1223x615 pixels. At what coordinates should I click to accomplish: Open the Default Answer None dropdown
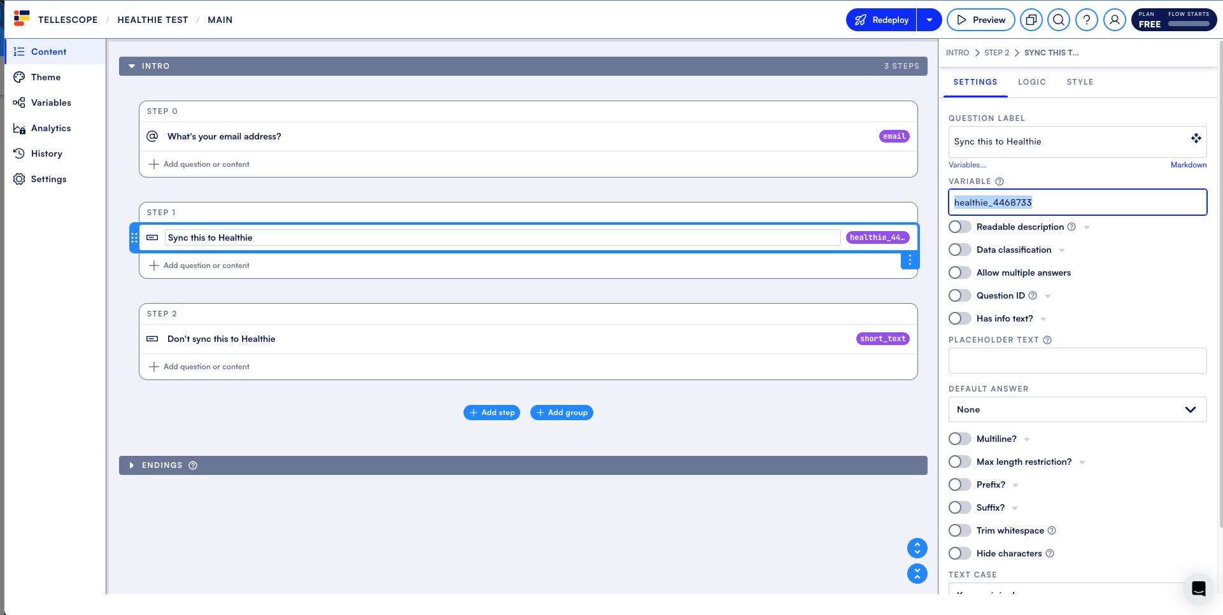tap(1077, 409)
